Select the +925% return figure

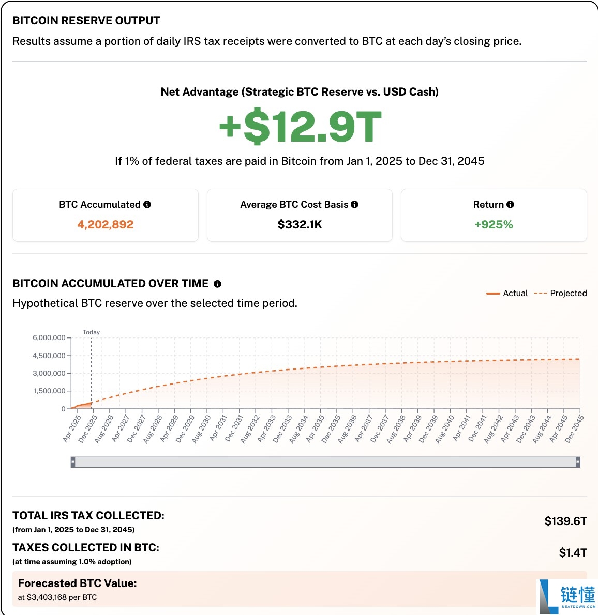pyautogui.click(x=494, y=225)
